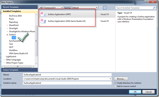This screenshot has width=159, height=97.
Task: Expand the Other Languages node
Action: coord(4,60)
